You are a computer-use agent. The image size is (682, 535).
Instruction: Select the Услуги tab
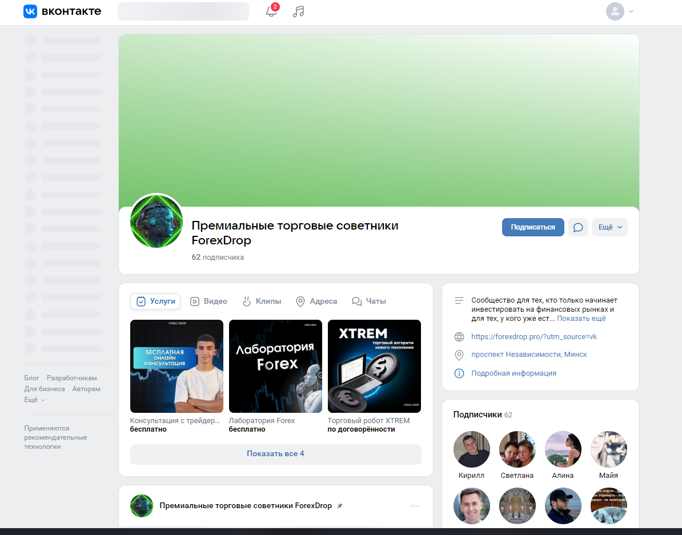pos(155,301)
